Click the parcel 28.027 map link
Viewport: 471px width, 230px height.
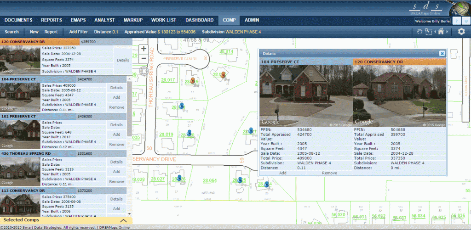point(158,180)
